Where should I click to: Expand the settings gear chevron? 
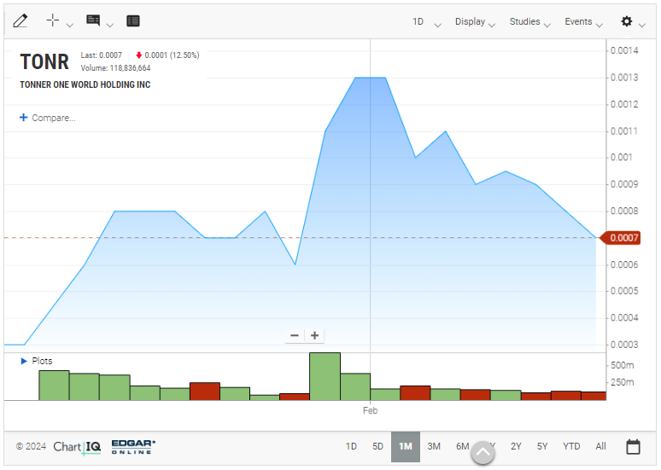point(642,26)
